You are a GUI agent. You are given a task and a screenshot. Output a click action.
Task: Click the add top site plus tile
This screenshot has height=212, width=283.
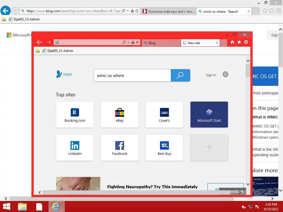[x=209, y=148]
